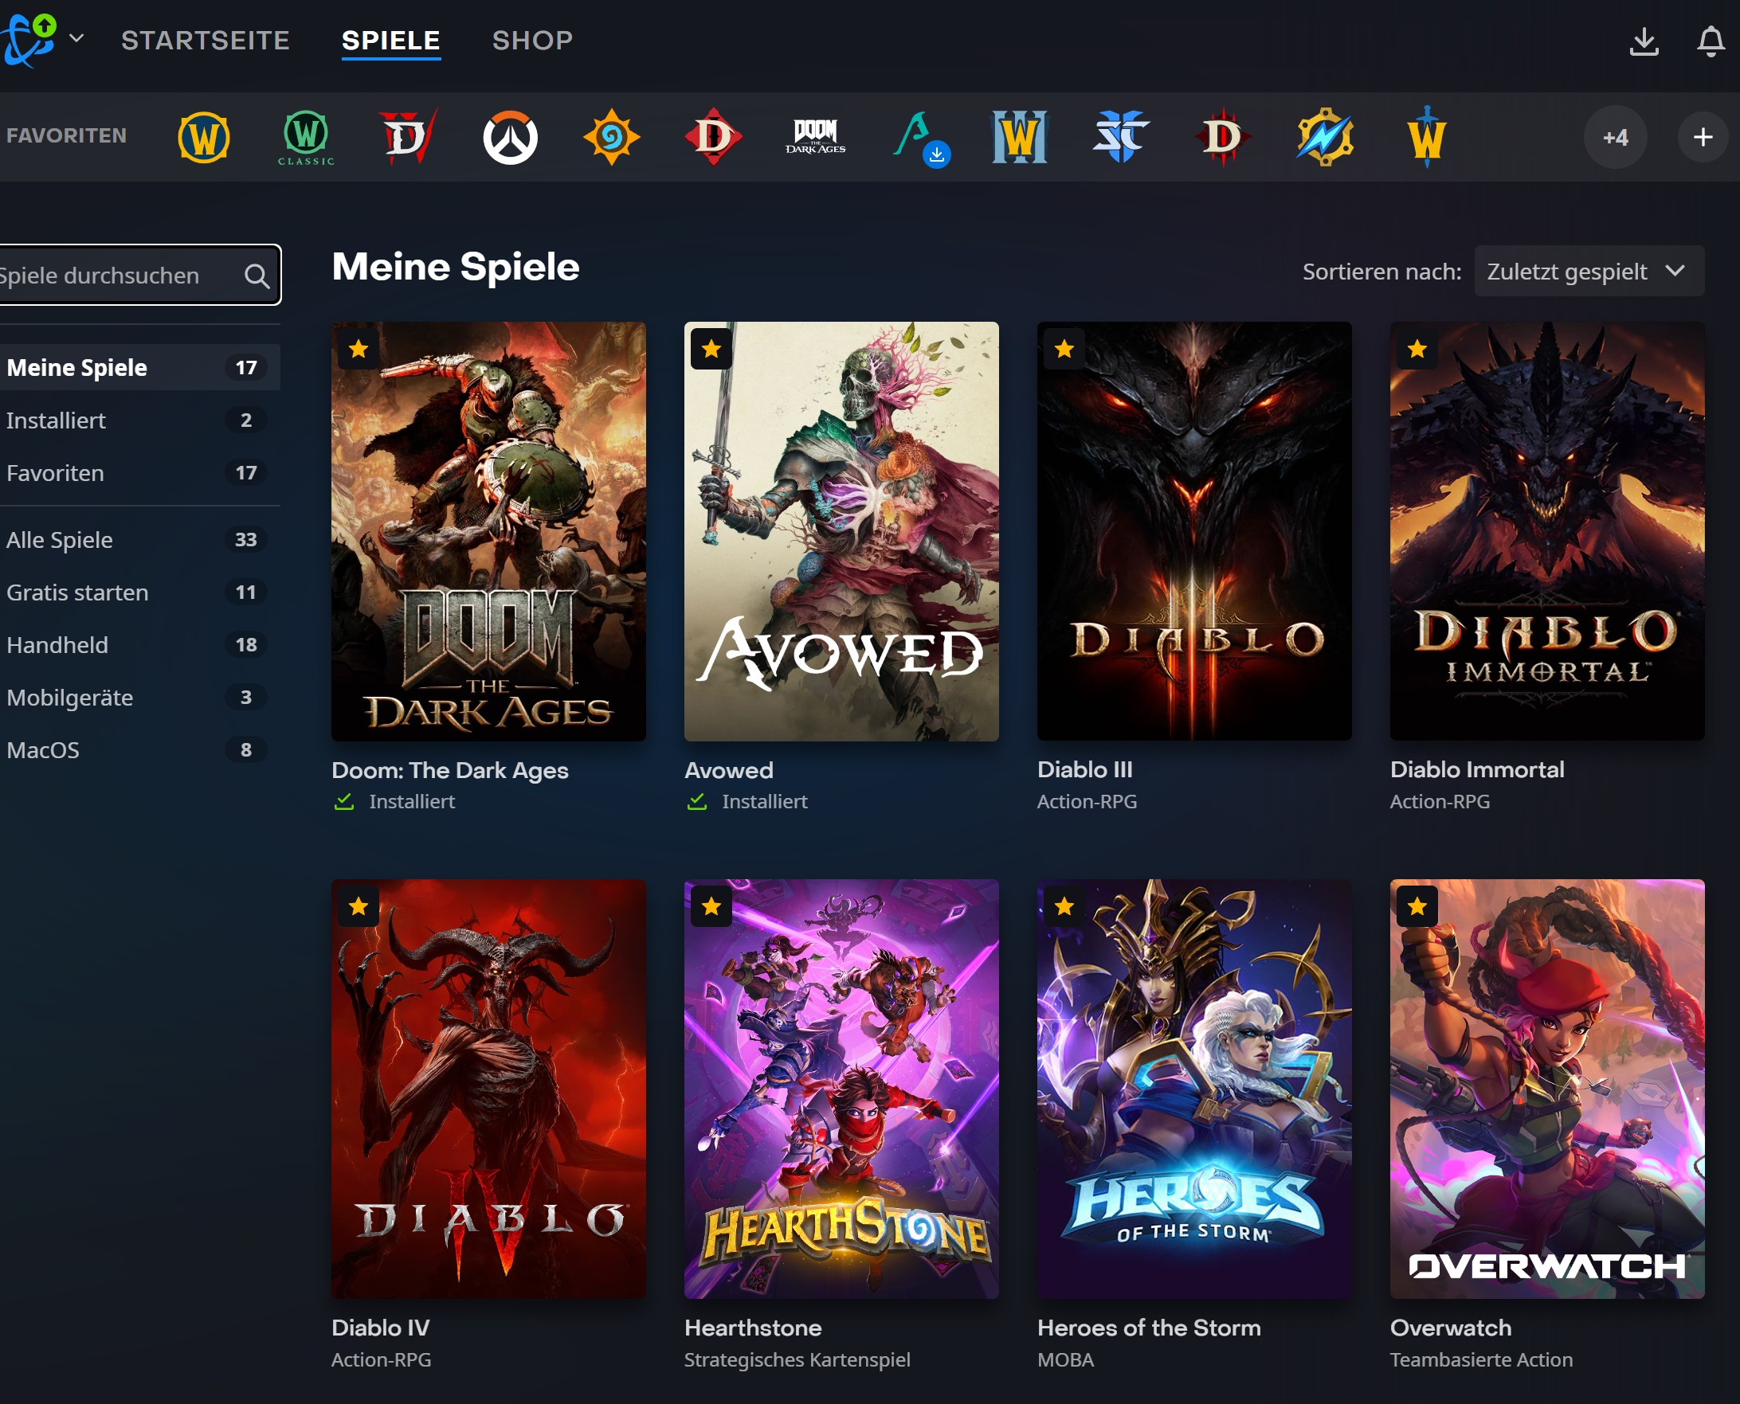Image resolution: width=1740 pixels, height=1404 pixels.
Task: Open the Zuletzt gespielt sort dropdown
Action: [1589, 271]
